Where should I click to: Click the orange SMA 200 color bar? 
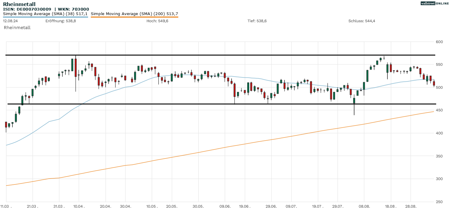tap(134, 17)
